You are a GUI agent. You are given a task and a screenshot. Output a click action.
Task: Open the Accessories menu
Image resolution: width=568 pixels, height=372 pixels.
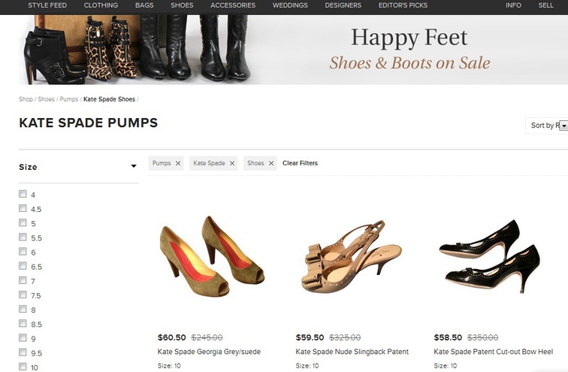(x=233, y=5)
